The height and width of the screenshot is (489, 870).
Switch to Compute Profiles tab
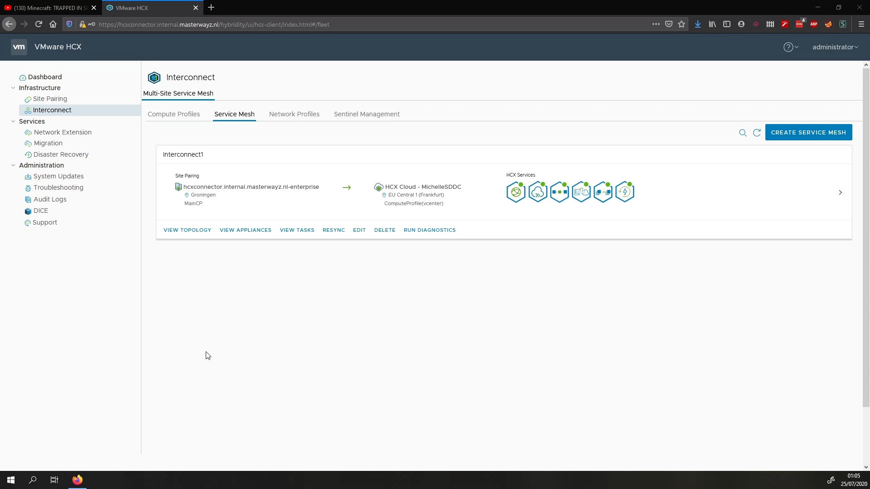pos(174,114)
